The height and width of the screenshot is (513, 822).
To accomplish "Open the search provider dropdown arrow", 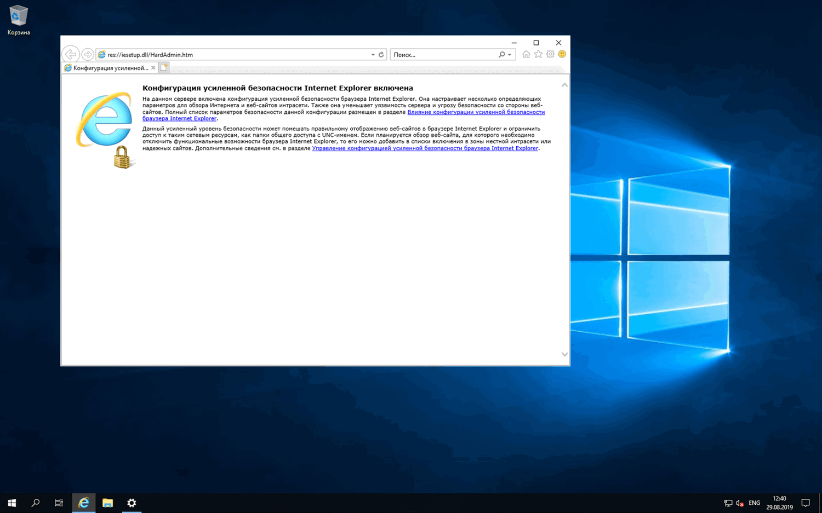I will tap(510, 55).
